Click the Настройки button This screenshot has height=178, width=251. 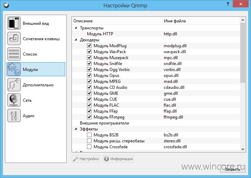[x=86, y=159]
